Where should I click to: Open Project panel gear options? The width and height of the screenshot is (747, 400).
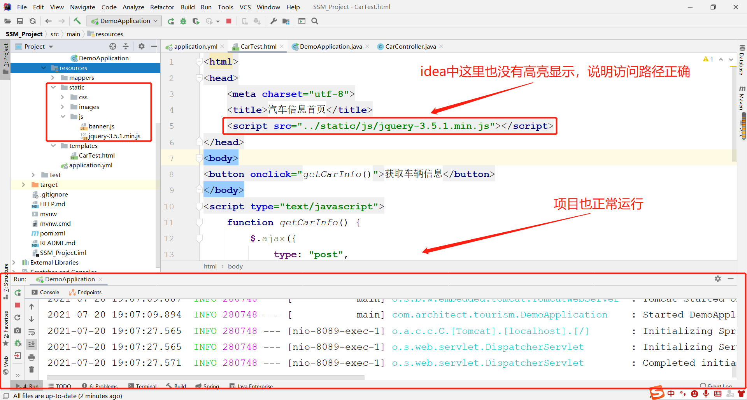[142, 46]
